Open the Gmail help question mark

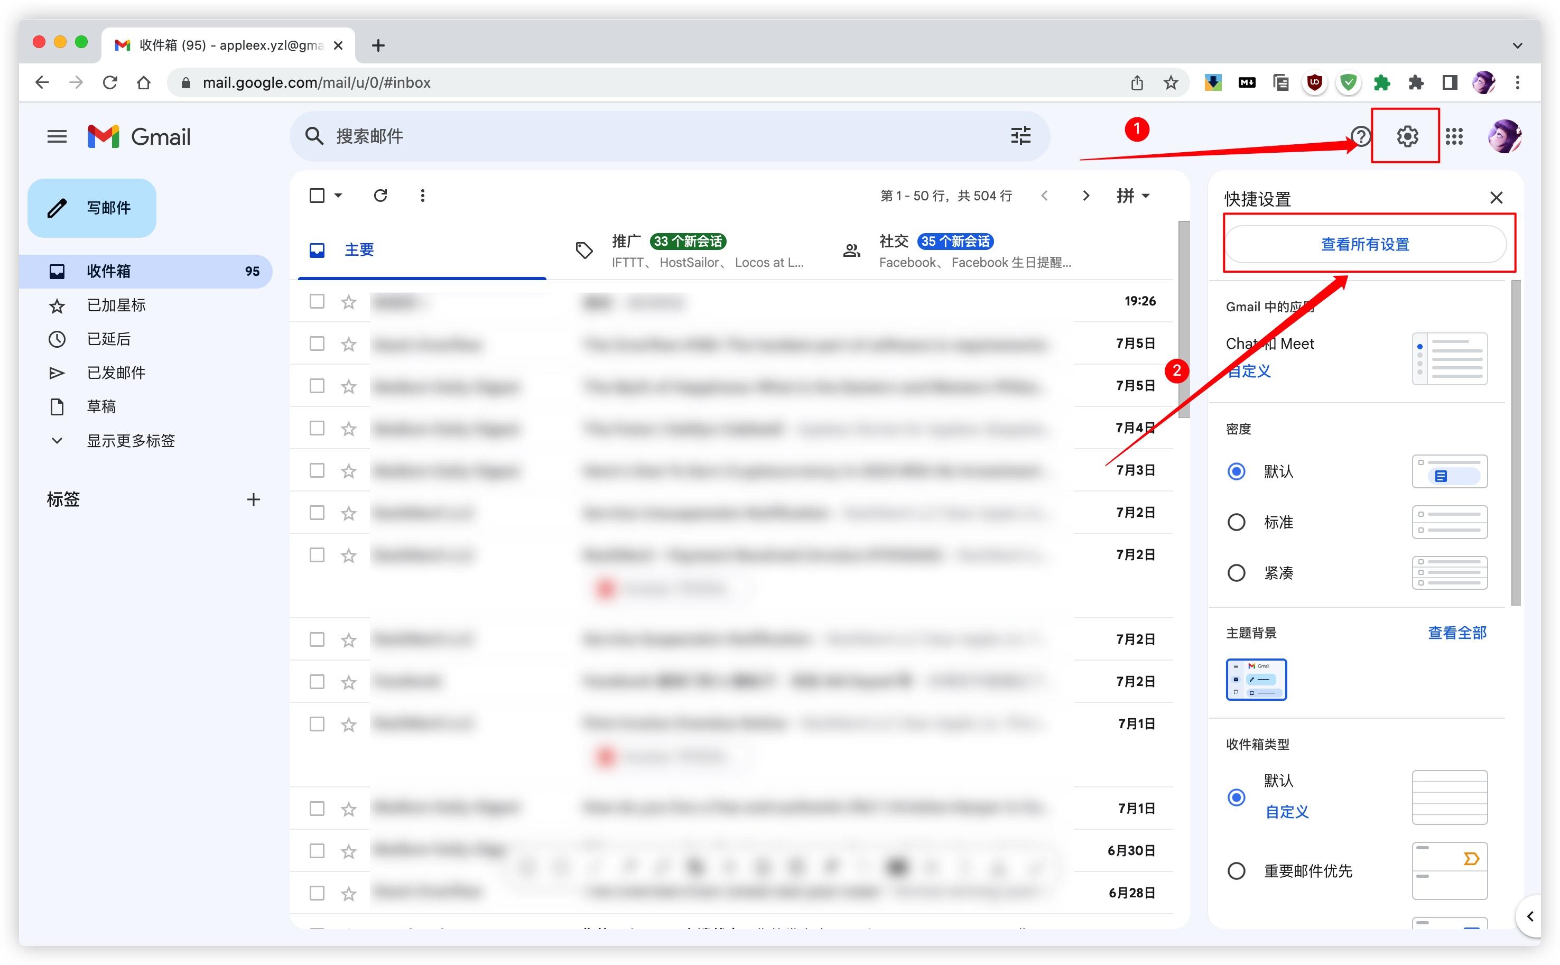[x=1360, y=136]
